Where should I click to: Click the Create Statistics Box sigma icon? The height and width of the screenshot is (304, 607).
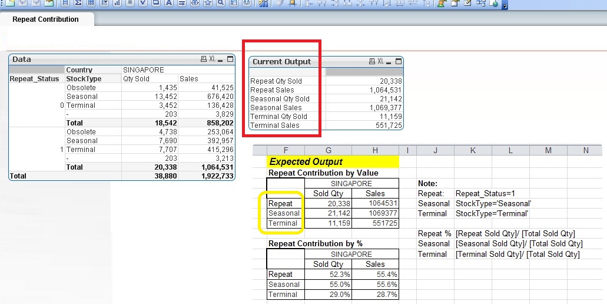point(78,3)
